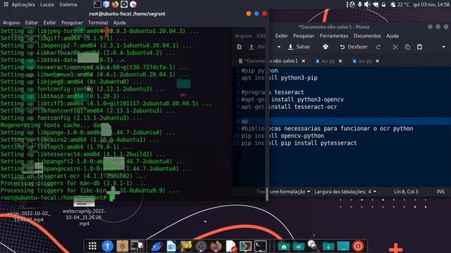Screen dimensions: 451x253
Task: Open downloads folder icon in dock
Action: pos(328,246)
